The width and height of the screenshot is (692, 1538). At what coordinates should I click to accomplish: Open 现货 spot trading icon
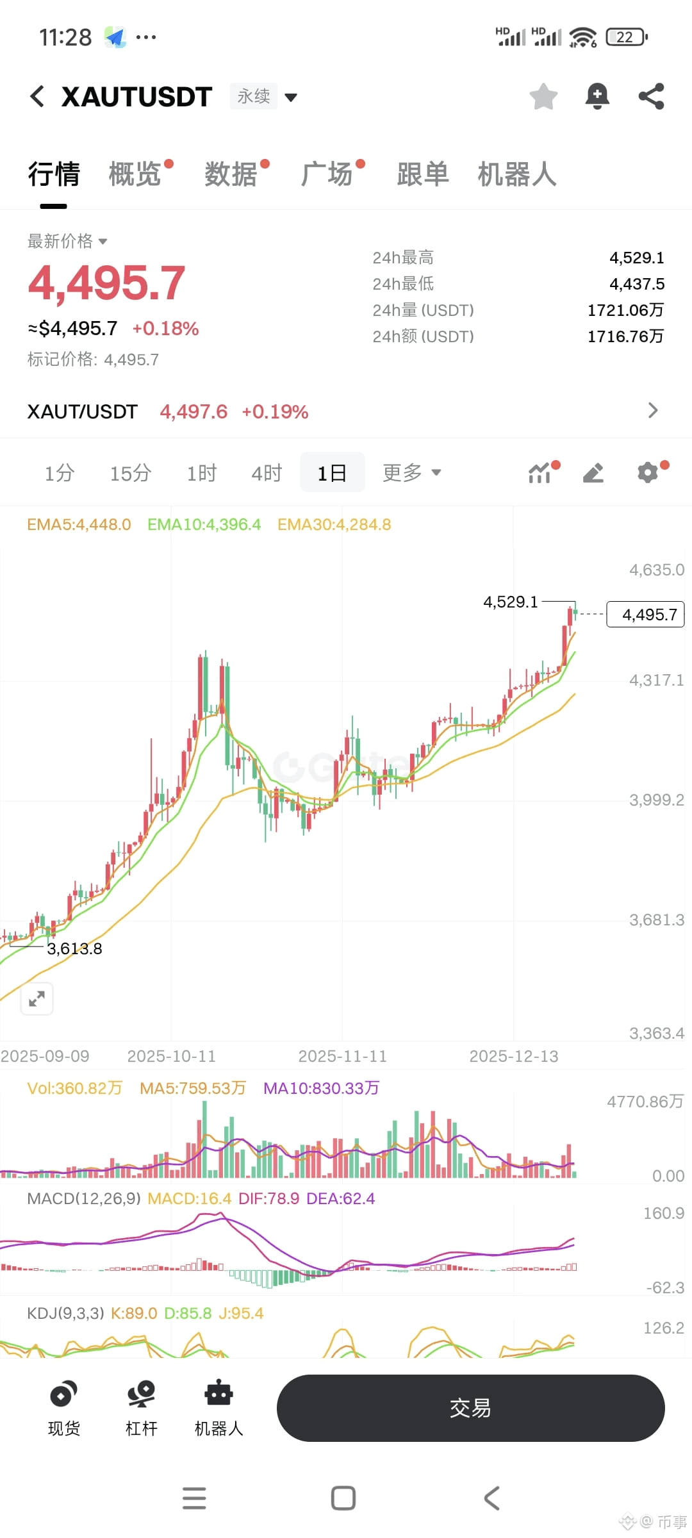(63, 1407)
